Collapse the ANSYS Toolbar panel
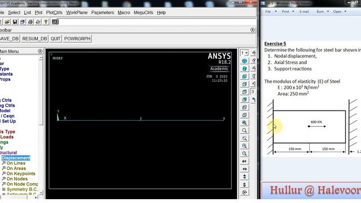 (x=253, y=30)
